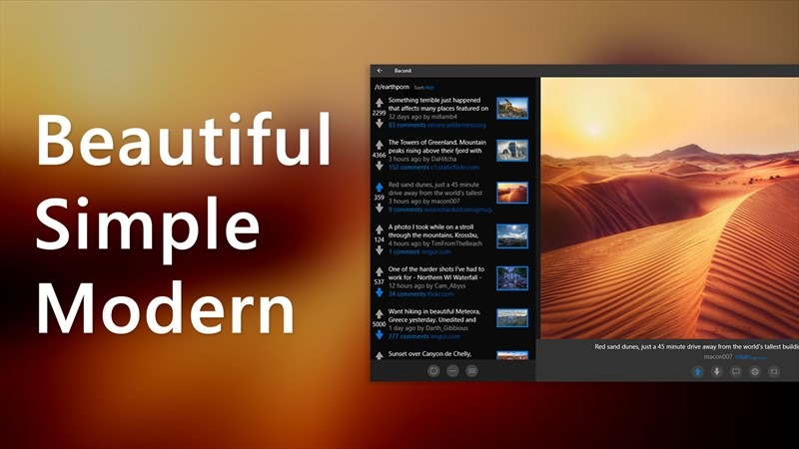Go back with the Baconit back arrow
Screen dimensions: 799x449
tap(380, 71)
